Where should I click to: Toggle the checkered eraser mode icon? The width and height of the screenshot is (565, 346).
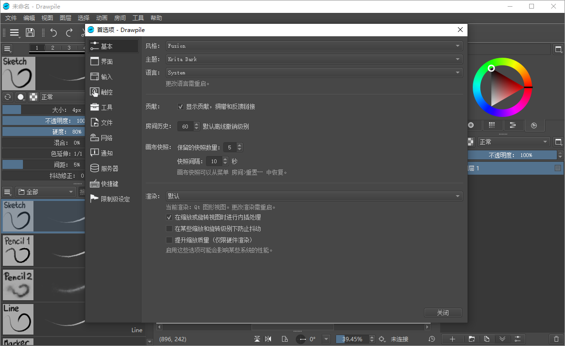(33, 97)
